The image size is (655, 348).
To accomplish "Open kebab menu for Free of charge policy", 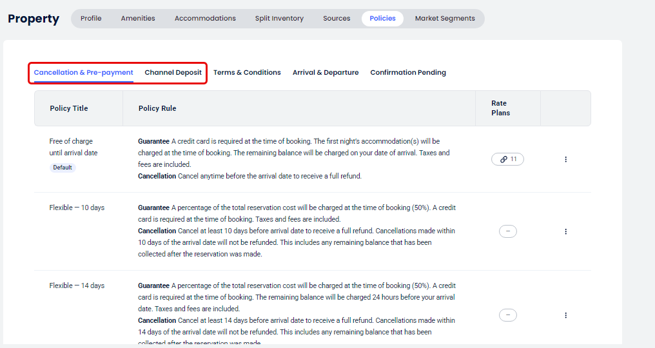I will [565, 159].
